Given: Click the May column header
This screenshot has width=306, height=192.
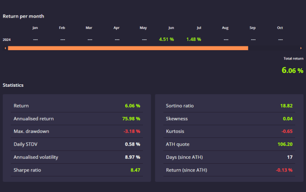Looking at the screenshot, I should (x=143, y=28).
